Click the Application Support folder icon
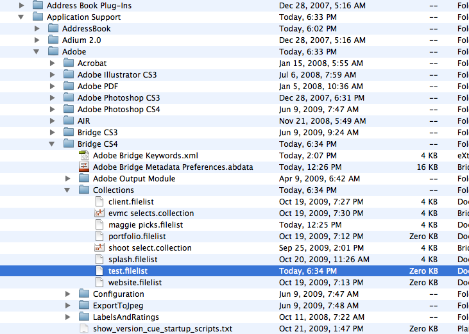This screenshot has width=469, height=334. [38, 17]
